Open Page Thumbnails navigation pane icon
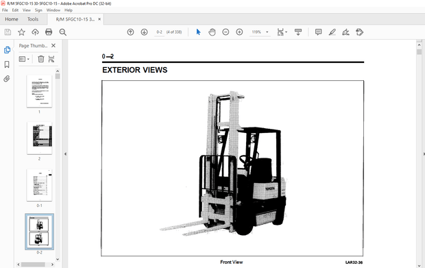The width and height of the screenshot is (425, 268). (x=7, y=50)
